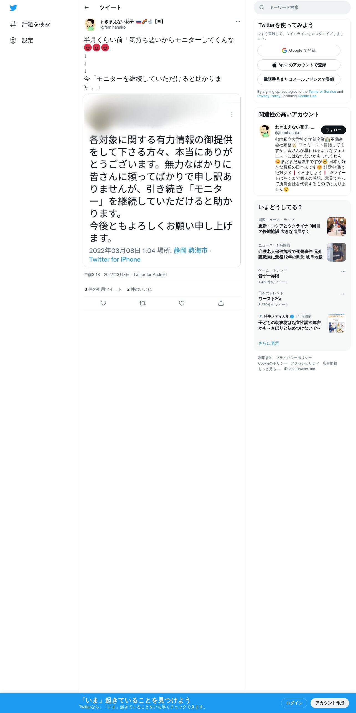Go back using the arrow icon
Image resolution: width=356 pixels, height=713 pixels.
click(x=87, y=7)
